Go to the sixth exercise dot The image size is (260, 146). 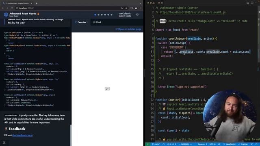pyautogui.click(x=111, y=15)
